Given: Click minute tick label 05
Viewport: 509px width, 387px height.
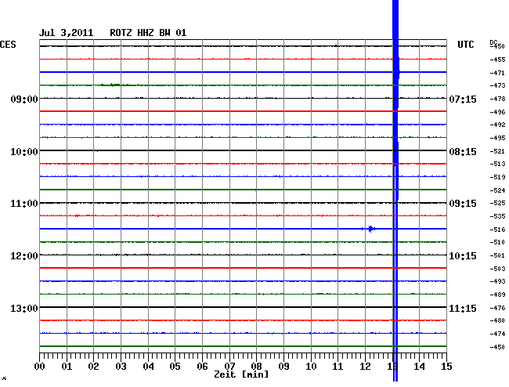Looking at the screenshot, I should pos(175,367).
